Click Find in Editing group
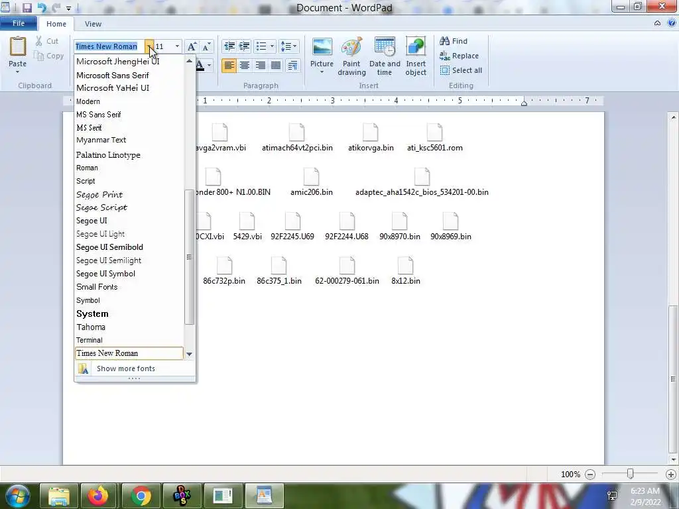 (x=454, y=41)
